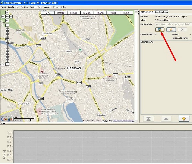Image resolution: width=192 pixels, height=164 pixels.
Task: Open the Position menu
Action: click(x=24, y=7)
